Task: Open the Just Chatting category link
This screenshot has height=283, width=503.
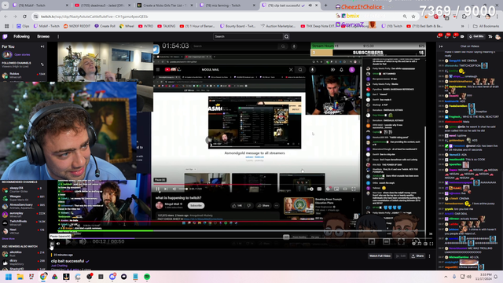Action: pos(60,266)
